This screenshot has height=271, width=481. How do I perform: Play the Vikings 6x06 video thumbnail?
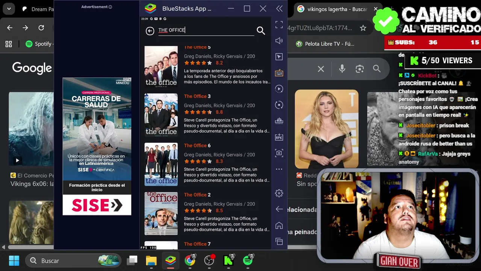pyautogui.click(x=31, y=129)
